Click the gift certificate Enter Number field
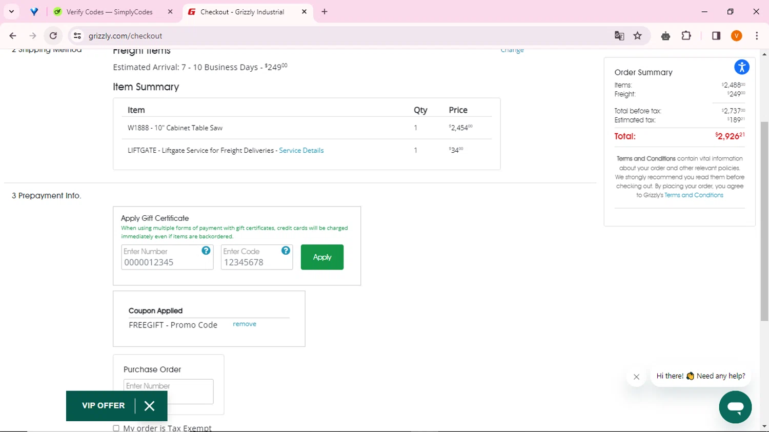Viewport: 769px width, 432px height. click(x=167, y=257)
